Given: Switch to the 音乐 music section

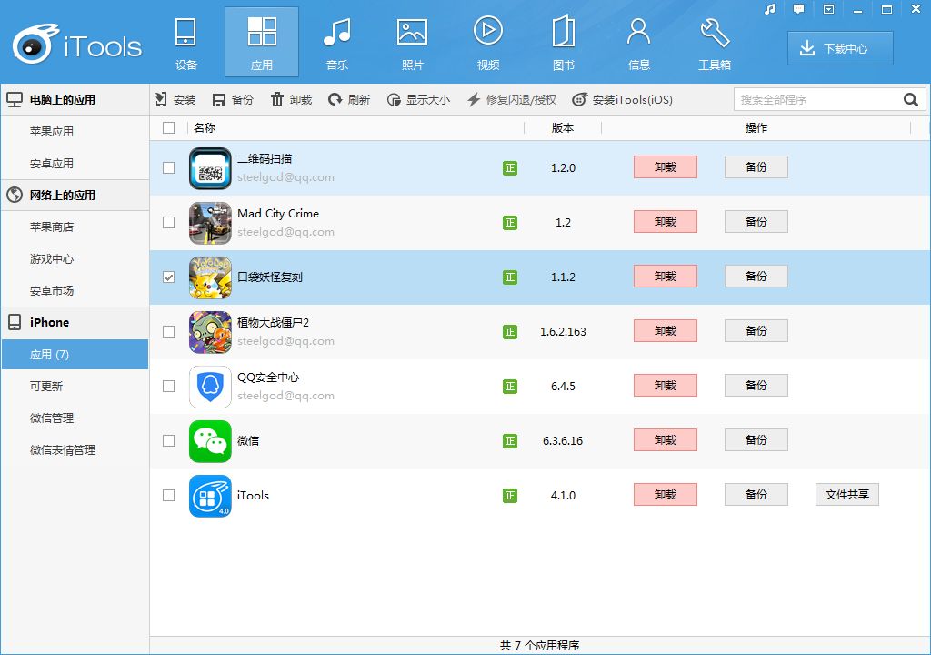Looking at the screenshot, I should point(336,43).
